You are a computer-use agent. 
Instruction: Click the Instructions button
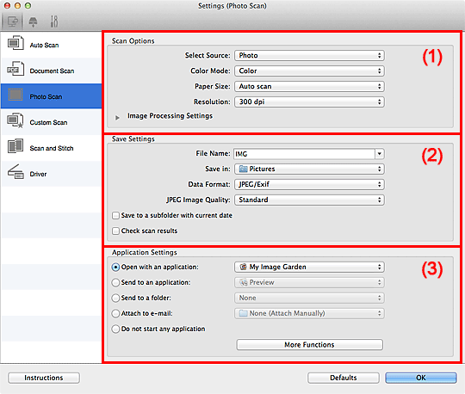[44, 378]
